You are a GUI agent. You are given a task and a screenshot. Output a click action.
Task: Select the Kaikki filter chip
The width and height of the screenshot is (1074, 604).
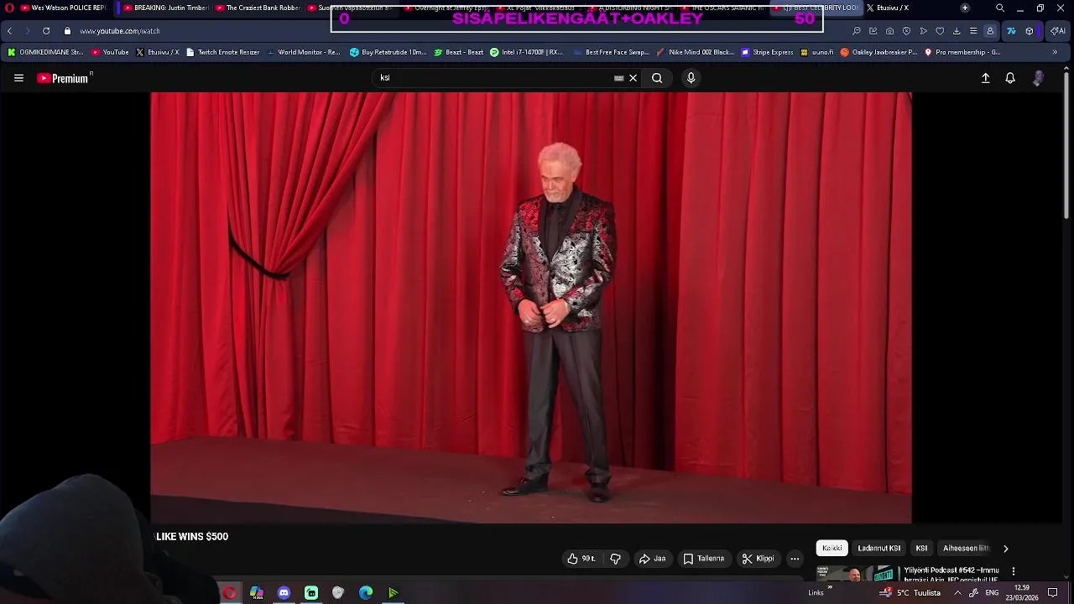click(x=832, y=548)
